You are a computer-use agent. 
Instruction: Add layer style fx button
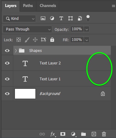coord(53,134)
